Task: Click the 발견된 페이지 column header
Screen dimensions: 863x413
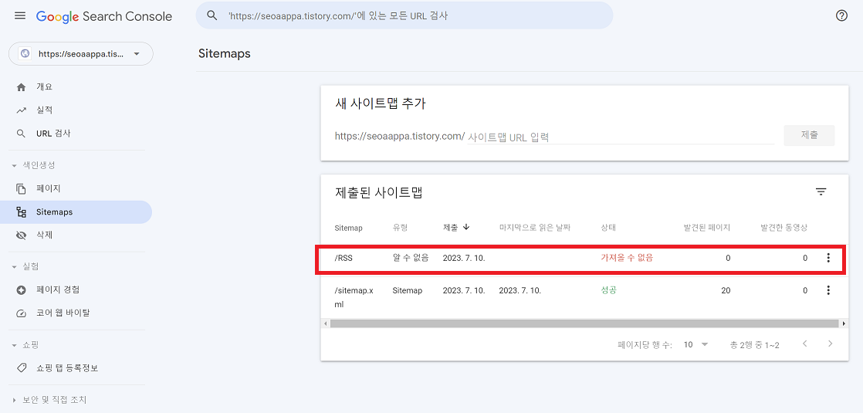Action: coord(707,228)
